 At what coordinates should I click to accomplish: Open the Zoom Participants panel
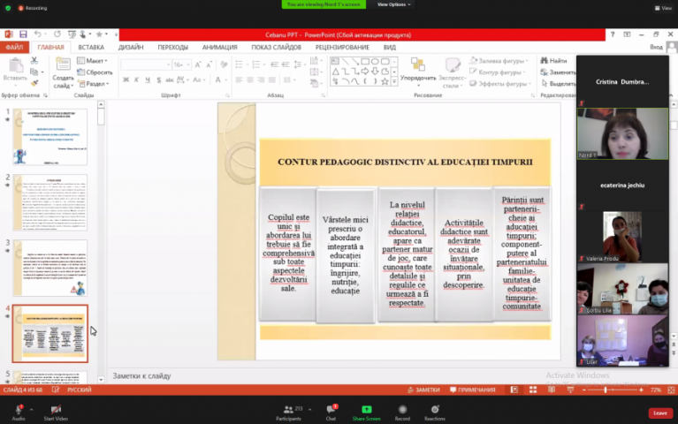[288, 409]
